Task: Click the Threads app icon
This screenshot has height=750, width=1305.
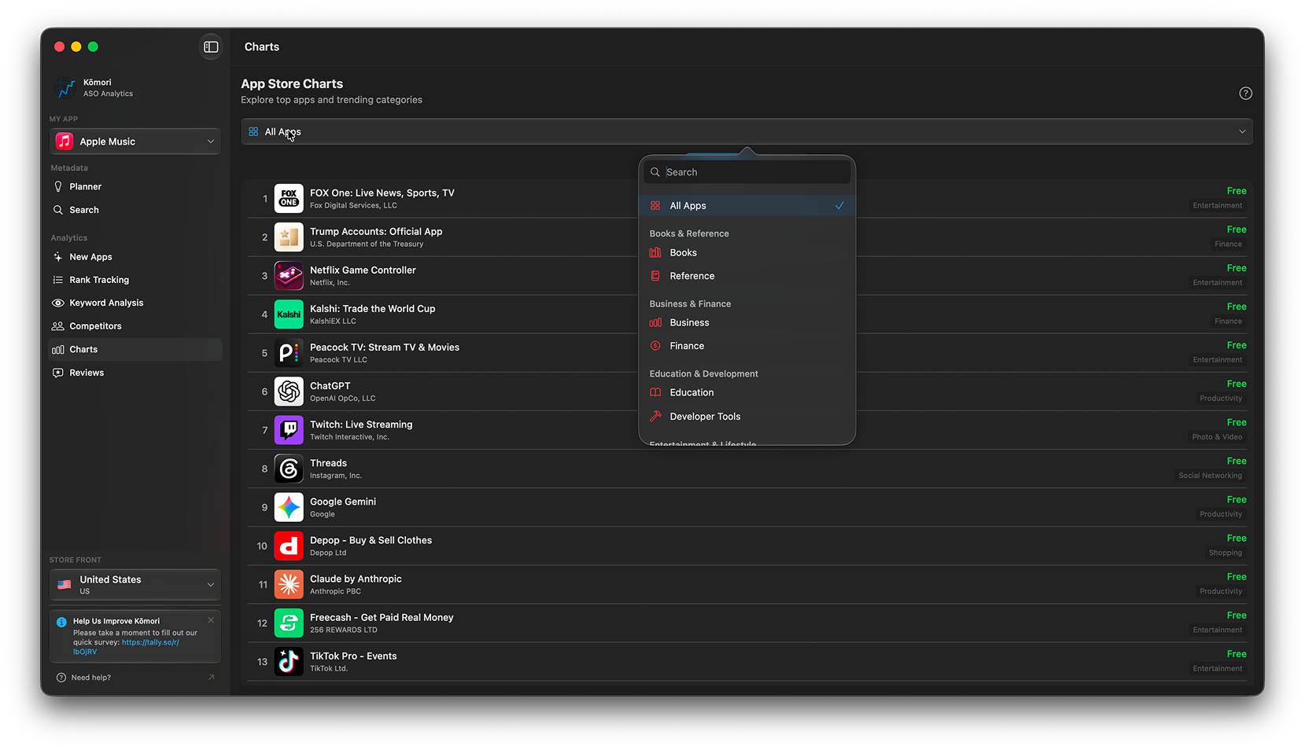Action: coord(289,469)
